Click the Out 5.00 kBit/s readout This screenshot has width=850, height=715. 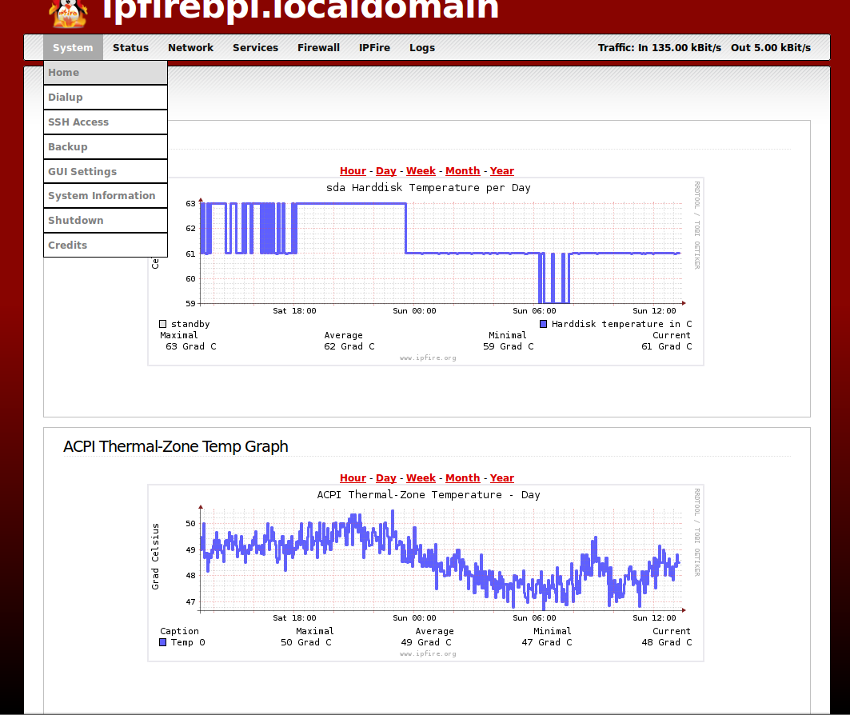pyautogui.click(x=771, y=48)
